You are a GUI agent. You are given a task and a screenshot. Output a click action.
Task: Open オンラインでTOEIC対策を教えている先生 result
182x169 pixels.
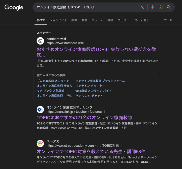coord(91,152)
